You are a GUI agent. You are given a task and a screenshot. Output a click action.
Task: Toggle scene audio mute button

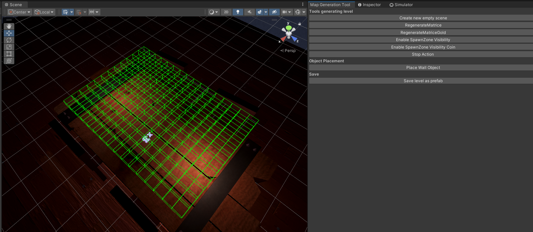tap(249, 12)
